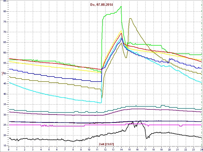203x152 pixels.
Task: Select the 80 value on the temperature axis
Action: [x=4, y=11]
